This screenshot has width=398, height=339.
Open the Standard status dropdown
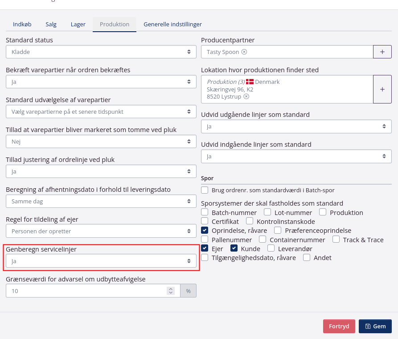101,52
